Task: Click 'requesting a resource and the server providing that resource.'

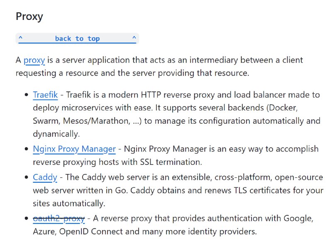Action: pos(132,73)
